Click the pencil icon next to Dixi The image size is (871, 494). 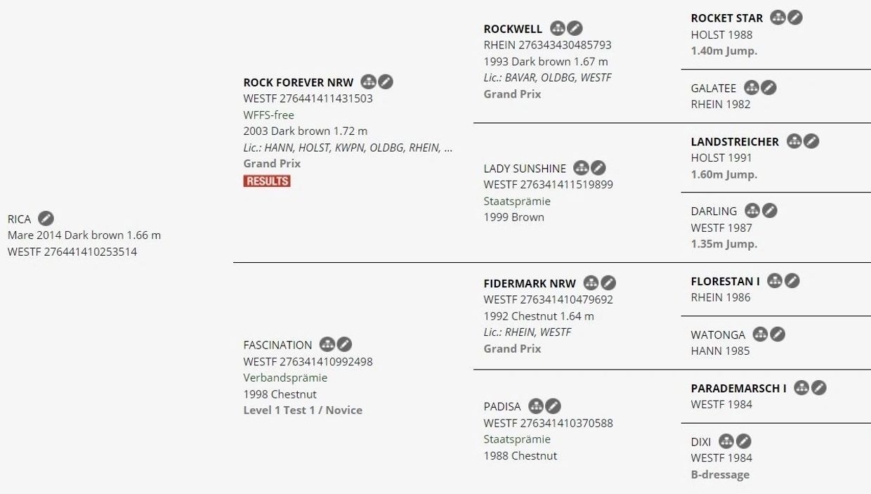pyautogui.click(x=744, y=441)
